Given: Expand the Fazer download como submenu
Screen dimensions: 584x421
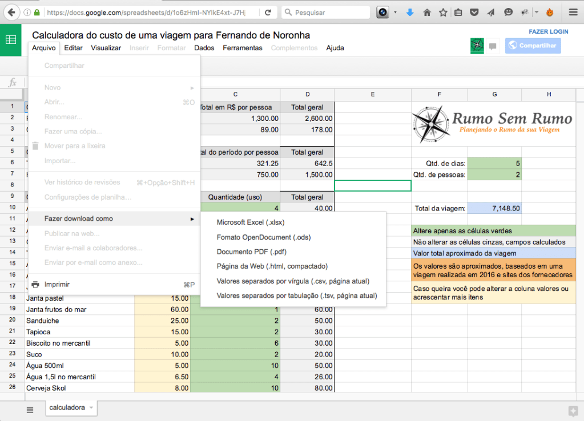Looking at the screenshot, I should [77, 218].
